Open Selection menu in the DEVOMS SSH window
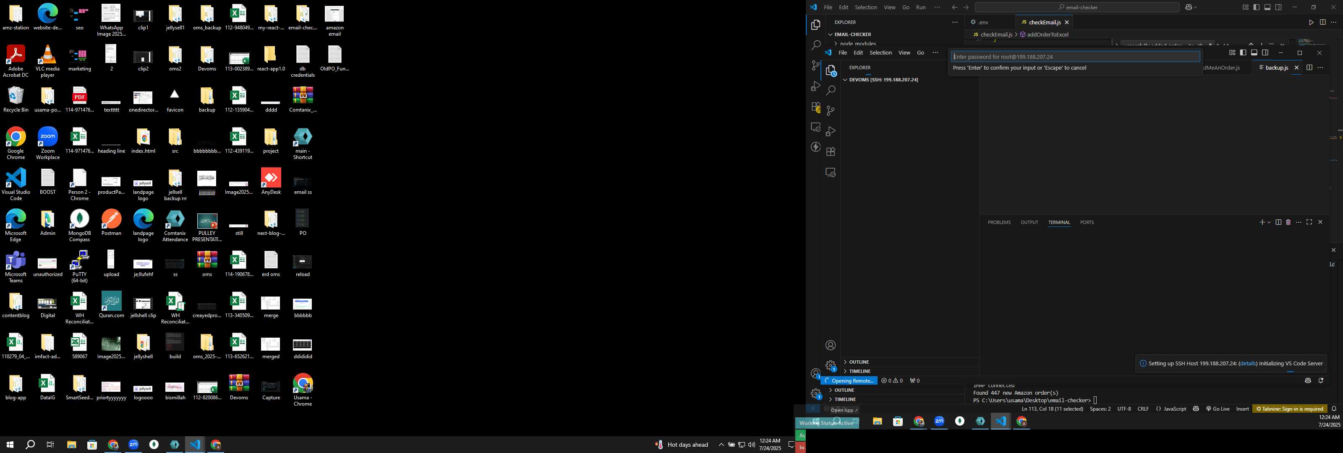 coord(881,53)
